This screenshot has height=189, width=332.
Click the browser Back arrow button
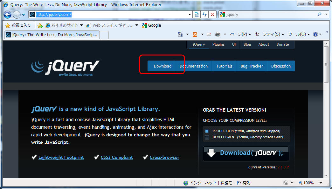coord(8,15)
